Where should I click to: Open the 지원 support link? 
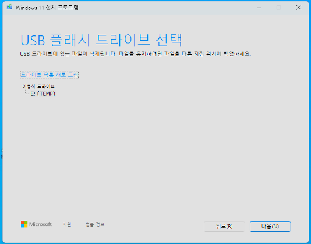(67, 224)
